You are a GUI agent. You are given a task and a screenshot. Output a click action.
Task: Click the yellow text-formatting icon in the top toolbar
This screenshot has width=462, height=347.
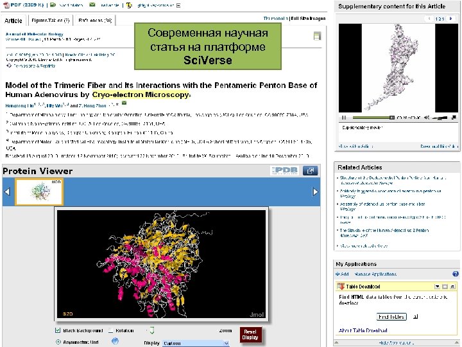pyautogui.click(x=129, y=5)
